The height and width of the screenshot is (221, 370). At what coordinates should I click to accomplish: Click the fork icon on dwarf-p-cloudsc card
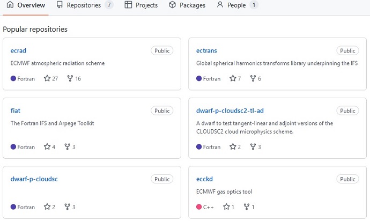(67, 207)
